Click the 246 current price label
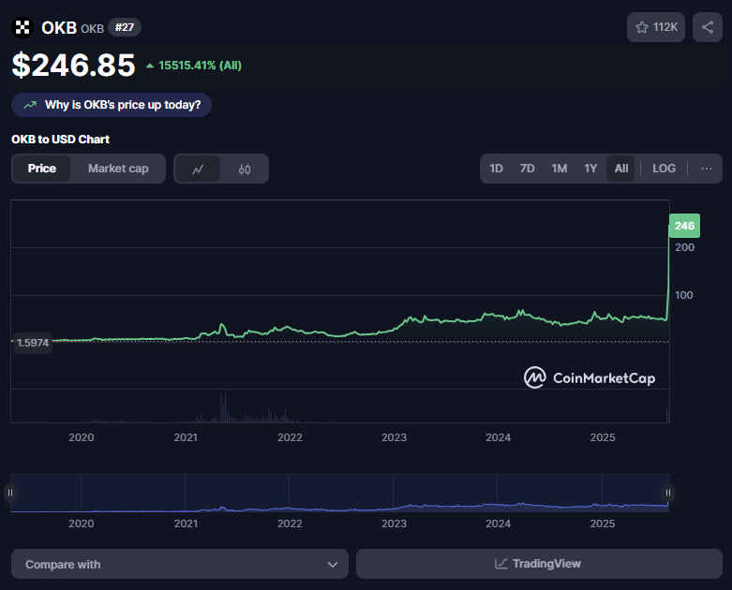 click(684, 226)
